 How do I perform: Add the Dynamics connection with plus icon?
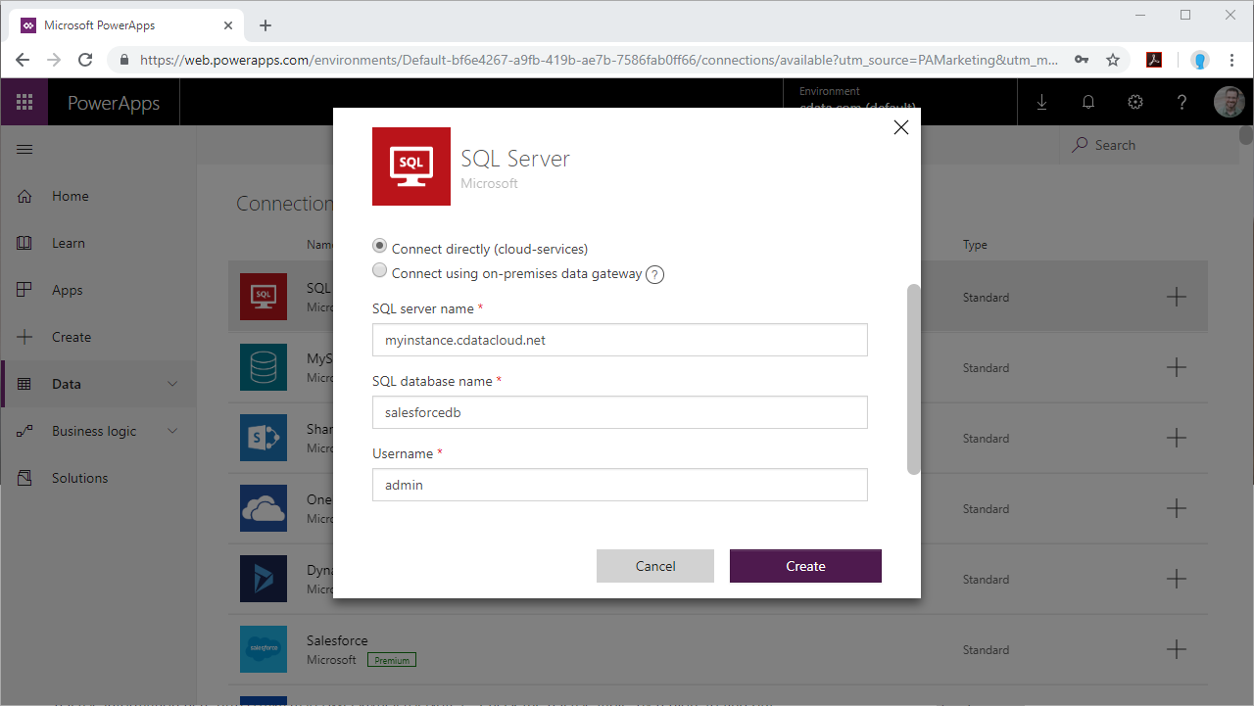pyautogui.click(x=1177, y=579)
